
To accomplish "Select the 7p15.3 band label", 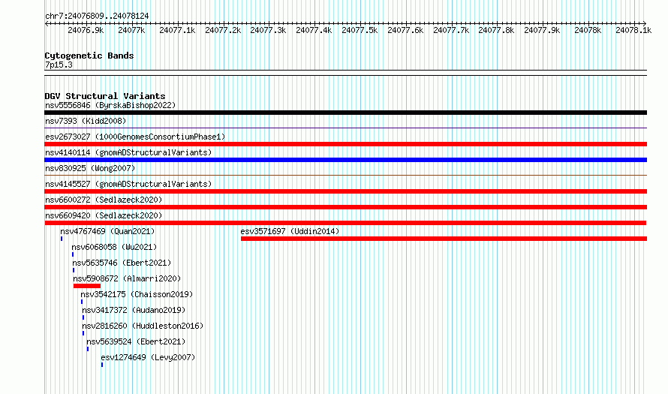I will coord(59,65).
